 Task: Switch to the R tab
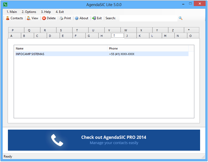[x=48, y=30]
